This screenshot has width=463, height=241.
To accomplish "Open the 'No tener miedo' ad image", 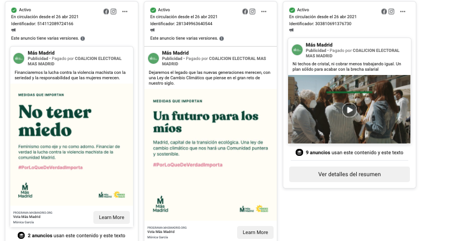I will coord(71,145).
